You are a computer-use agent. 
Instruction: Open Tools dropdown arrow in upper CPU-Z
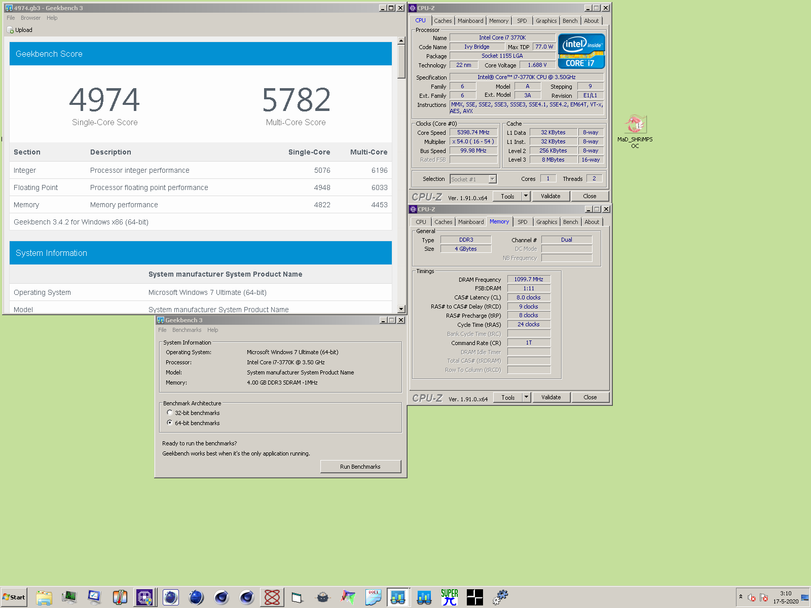[x=526, y=196]
